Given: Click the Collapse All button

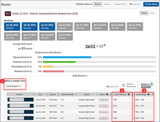Looking at the screenshot, I should pyautogui.click(x=120, y=4).
